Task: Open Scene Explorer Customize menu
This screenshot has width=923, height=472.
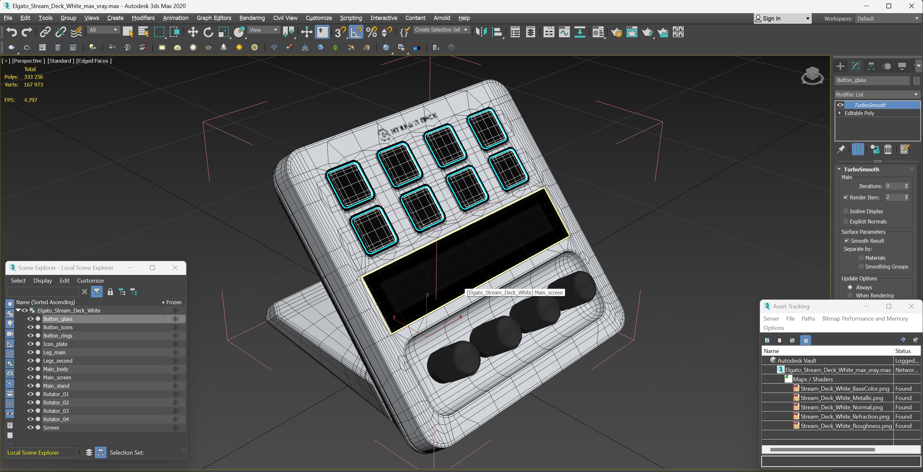Action: pos(90,281)
